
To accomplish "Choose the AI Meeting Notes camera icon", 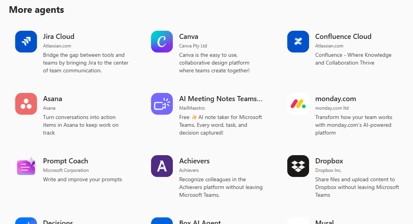I will pyautogui.click(x=162, y=104).
